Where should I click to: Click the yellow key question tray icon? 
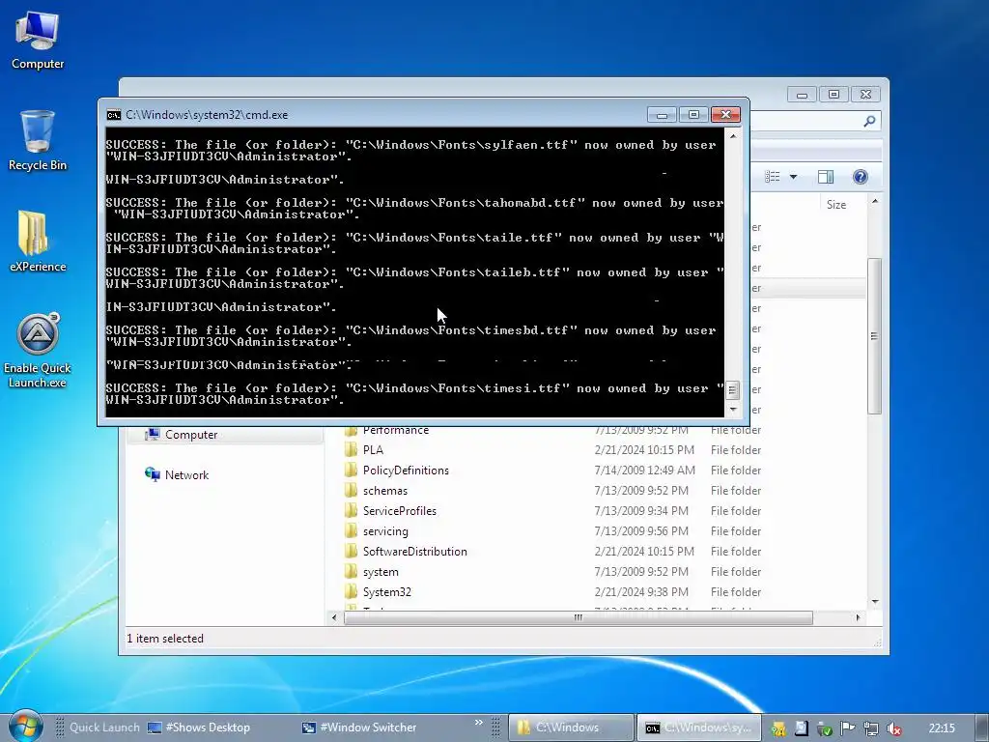coord(778,728)
